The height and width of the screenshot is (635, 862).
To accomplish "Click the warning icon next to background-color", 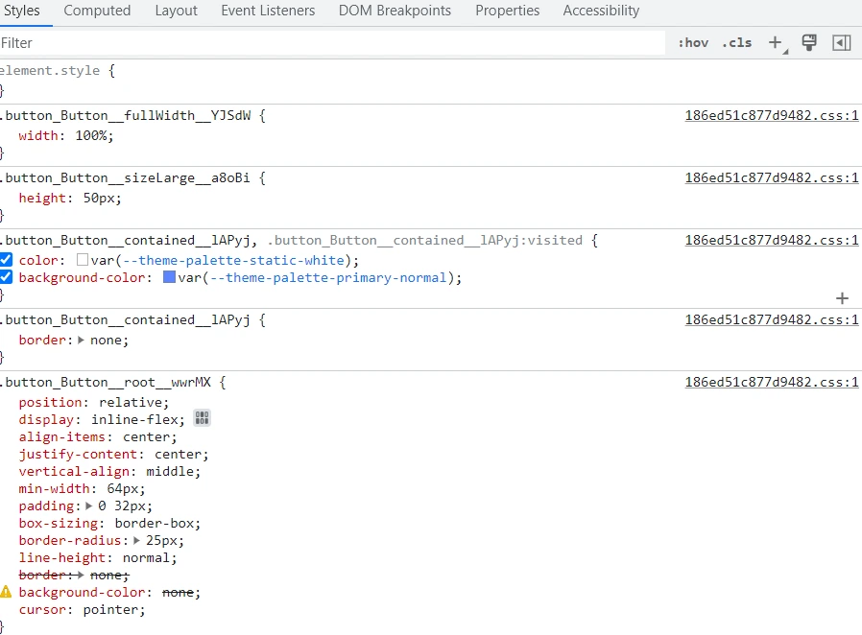I will (6, 592).
